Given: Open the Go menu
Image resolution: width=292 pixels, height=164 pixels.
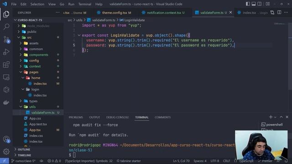Looking at the screenshot, I should coord(62,4).
